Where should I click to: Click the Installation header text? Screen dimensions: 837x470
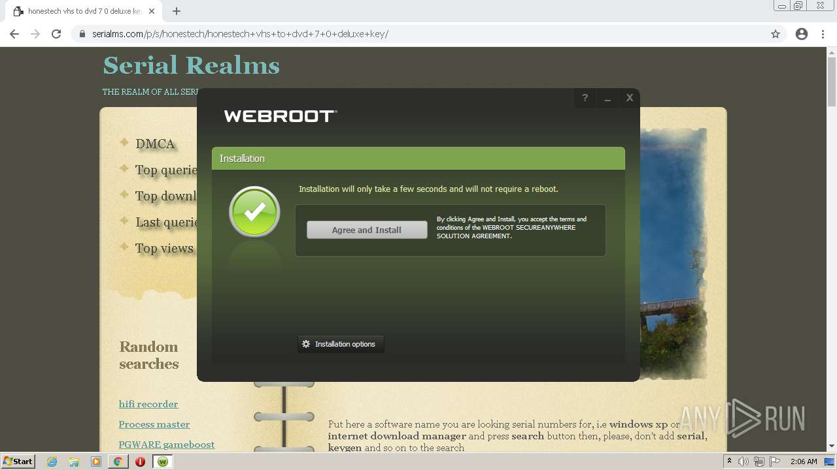click(242, 159)
